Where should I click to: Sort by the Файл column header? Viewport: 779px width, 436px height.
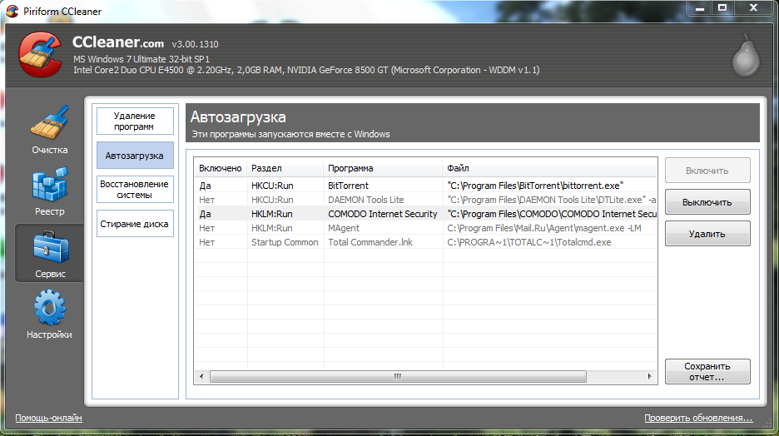tap(549, 168)
